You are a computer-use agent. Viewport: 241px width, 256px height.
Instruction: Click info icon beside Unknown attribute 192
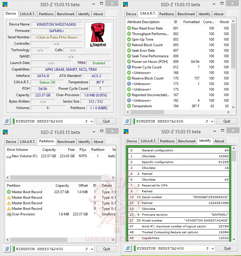click(x=129, y=101)
